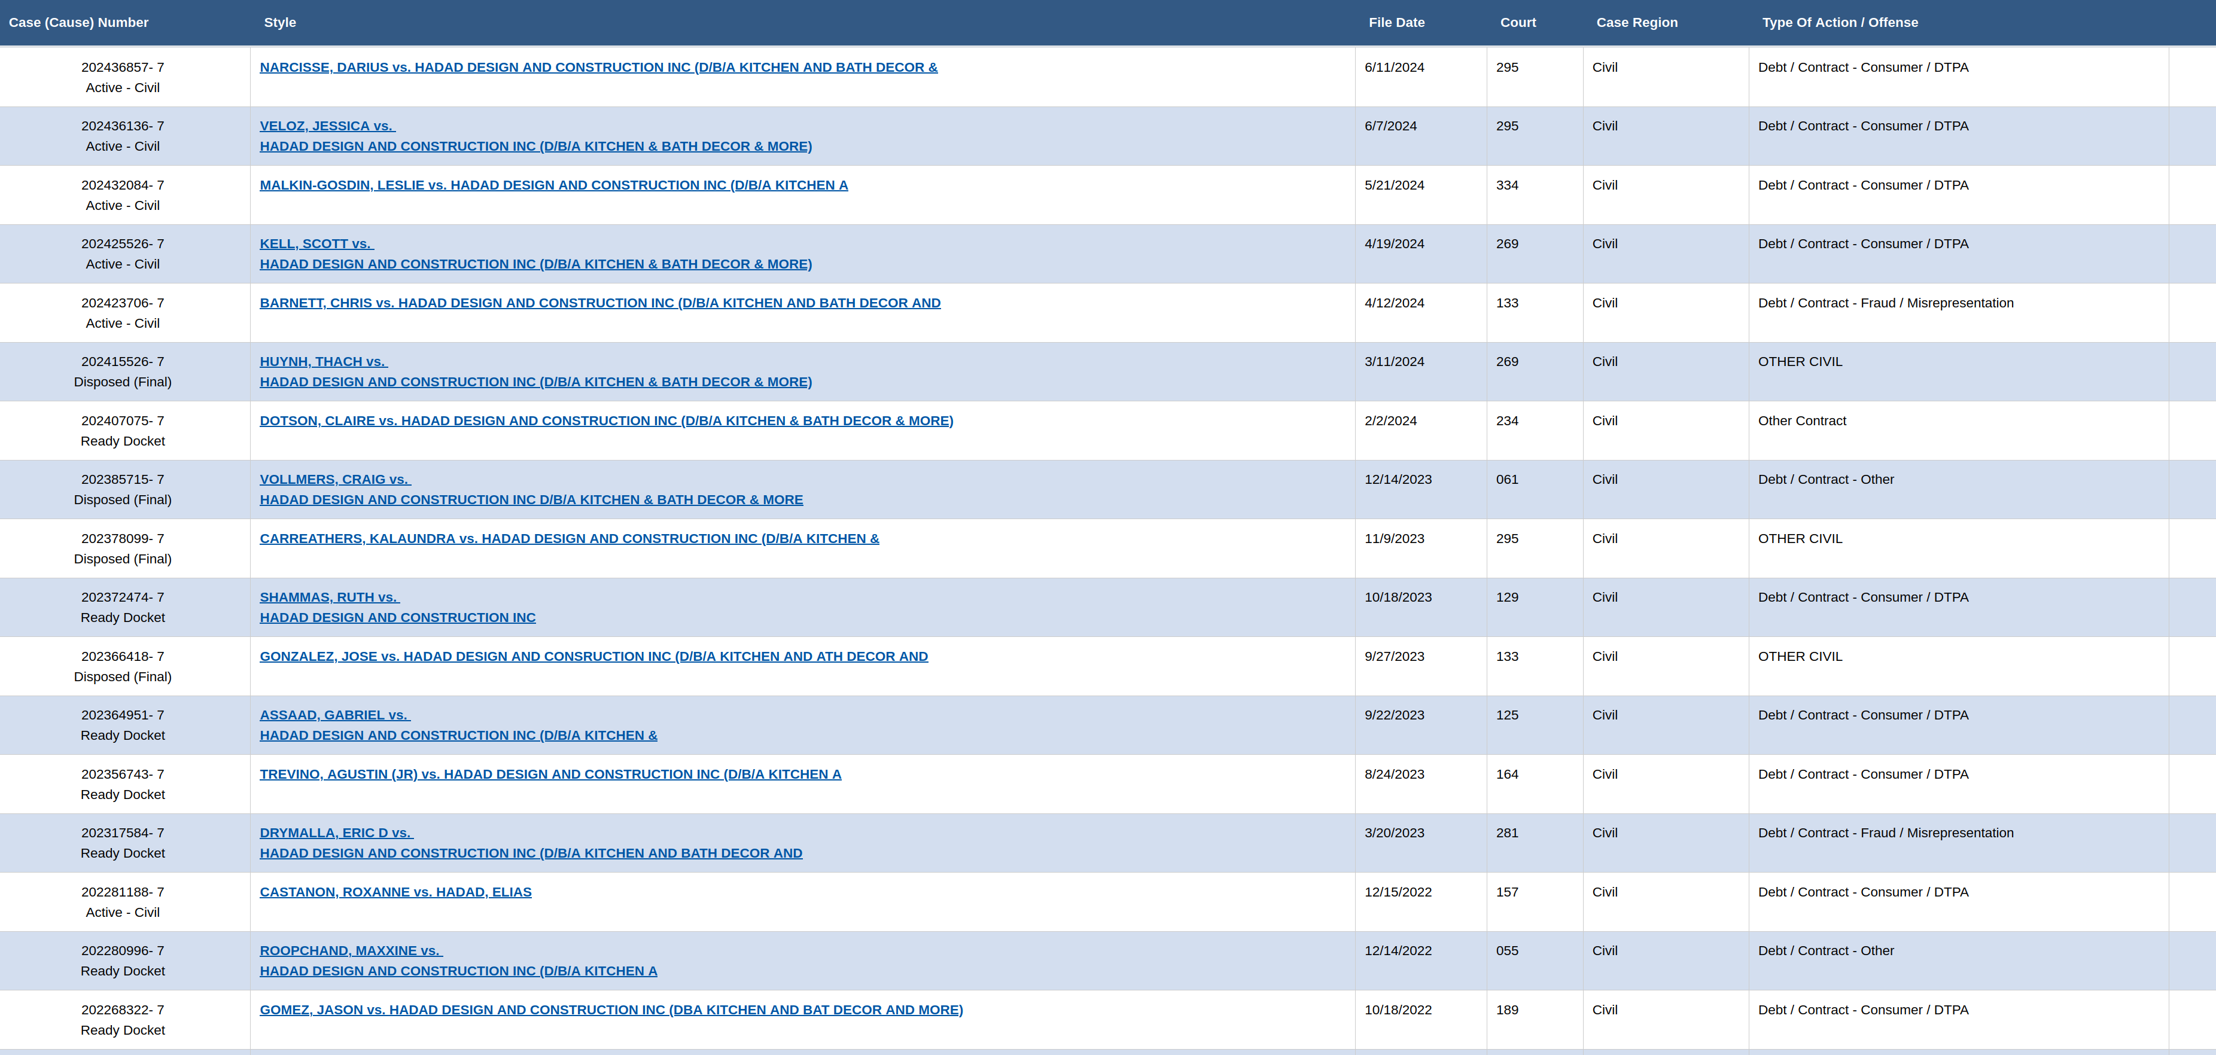This screenshot has height=1055, width=2216.
Task: Open the MALKIN-GOSDIN, LESLIE case link
Action: [x=554, y=185]
